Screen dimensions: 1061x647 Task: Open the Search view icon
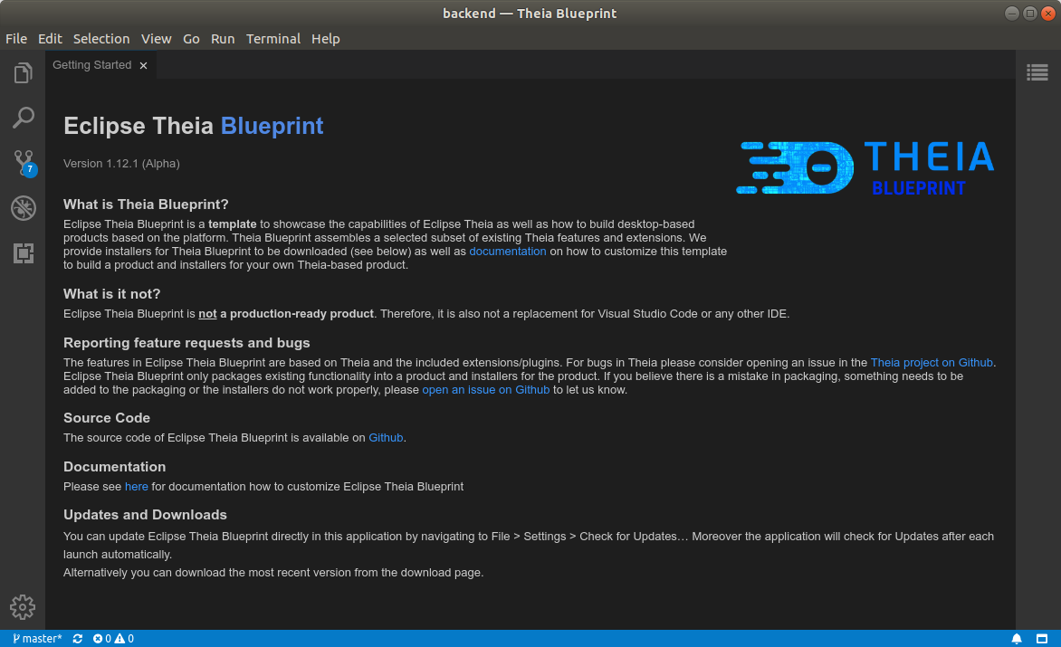pos(23,118)
